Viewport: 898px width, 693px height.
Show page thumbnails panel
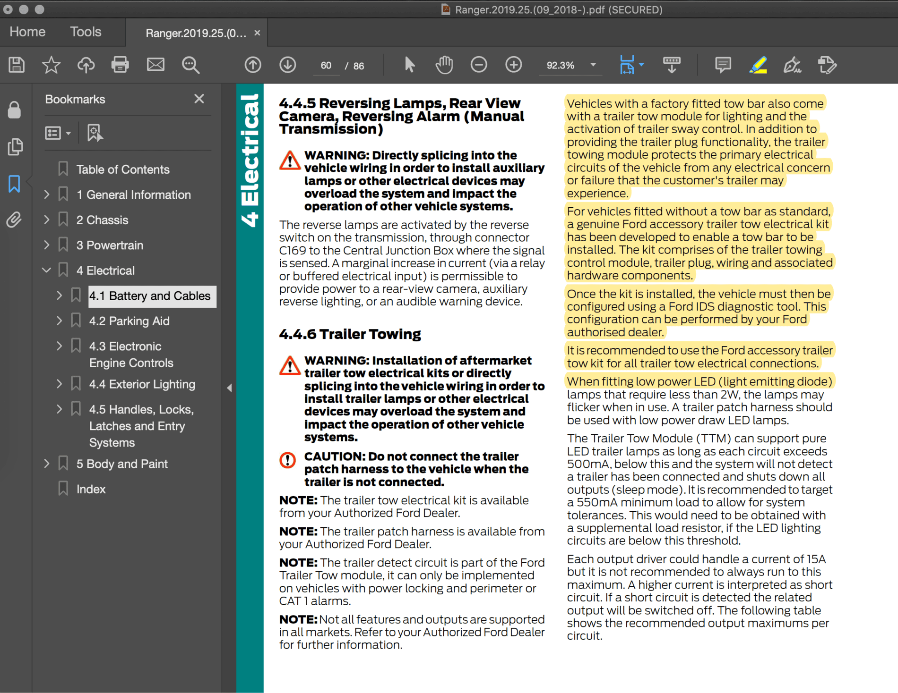point(15,146)
